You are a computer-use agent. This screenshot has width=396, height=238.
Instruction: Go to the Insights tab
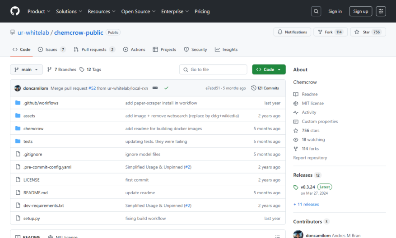tap(226, 50)
